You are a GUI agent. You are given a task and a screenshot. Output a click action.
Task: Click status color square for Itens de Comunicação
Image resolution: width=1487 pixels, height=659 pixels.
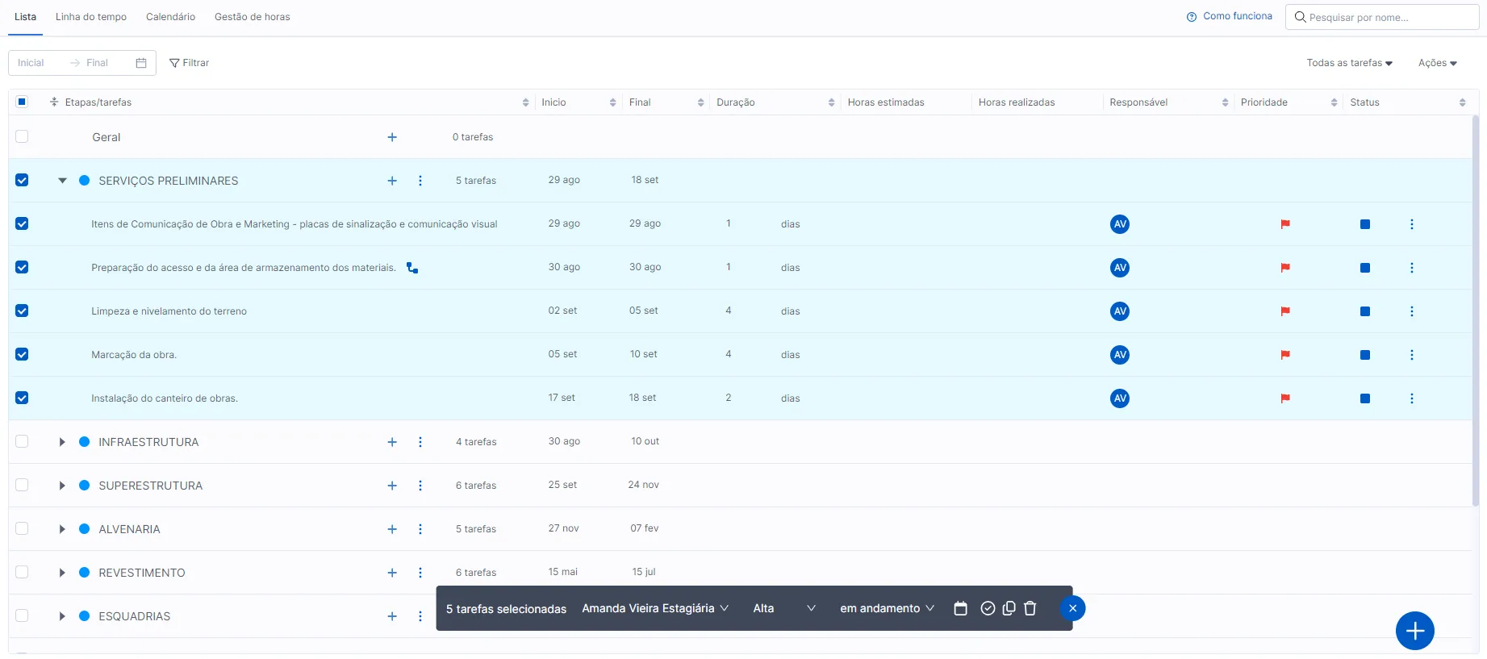[x=1365, y=224]
